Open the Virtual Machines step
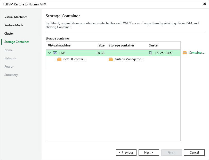 tap(16, 17)
